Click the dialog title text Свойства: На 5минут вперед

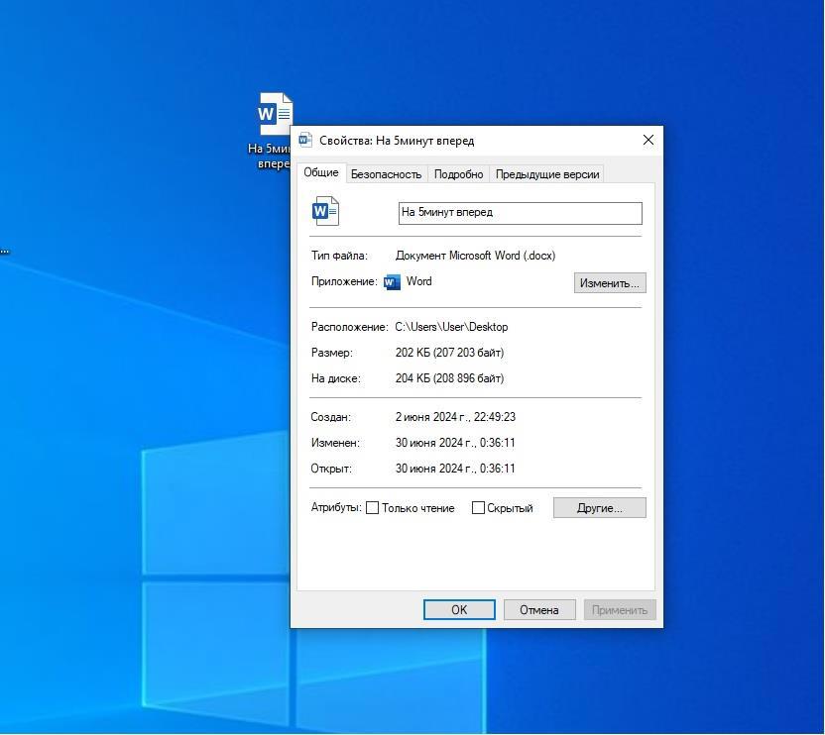[397, 141]
